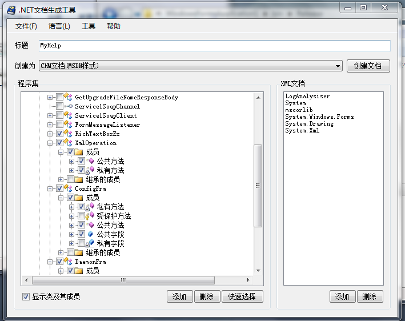Click the 公共字段 blue field icon
The image size is (405, 321).
click(x=90, y=234)
